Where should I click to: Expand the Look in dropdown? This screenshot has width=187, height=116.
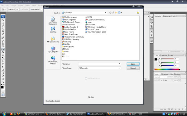tap(105, 13)
